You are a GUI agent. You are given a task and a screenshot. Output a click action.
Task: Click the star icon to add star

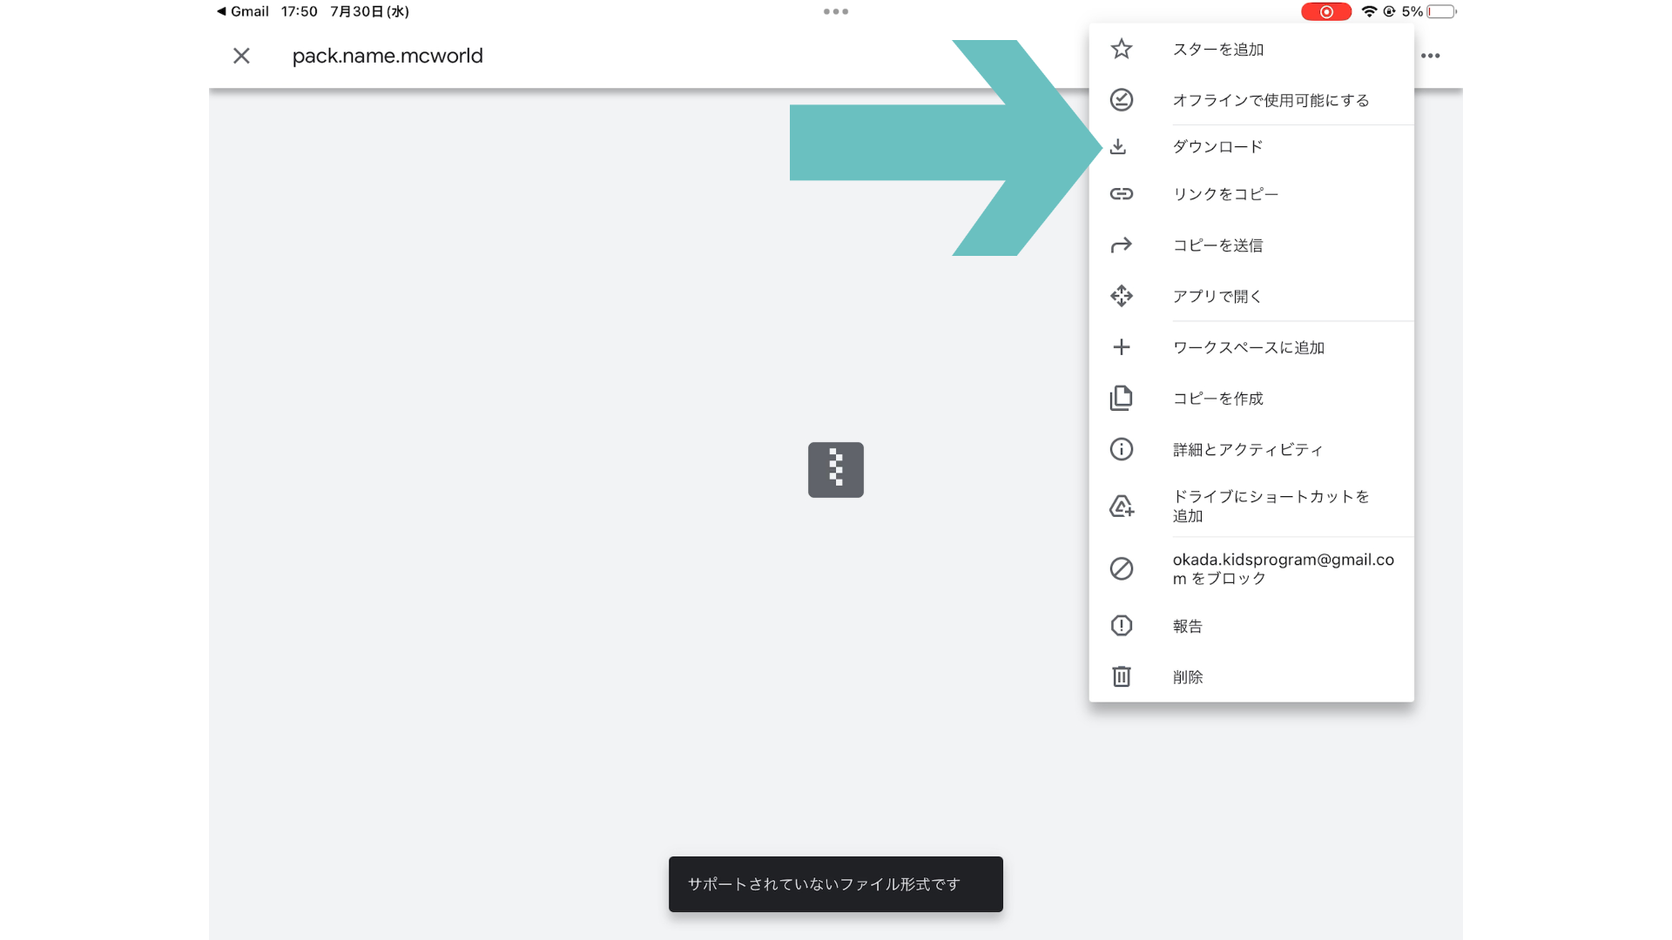coord(1121,49)
